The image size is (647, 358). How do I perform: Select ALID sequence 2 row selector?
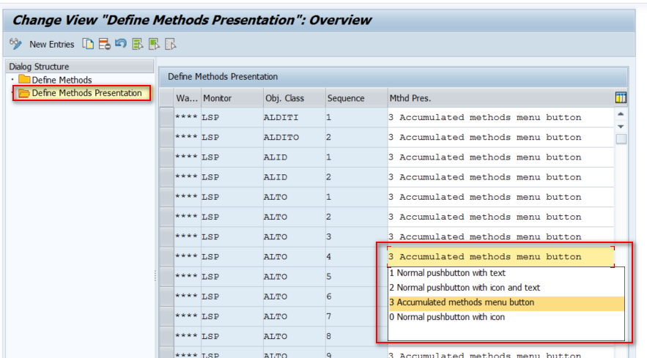tap(167, 177)
